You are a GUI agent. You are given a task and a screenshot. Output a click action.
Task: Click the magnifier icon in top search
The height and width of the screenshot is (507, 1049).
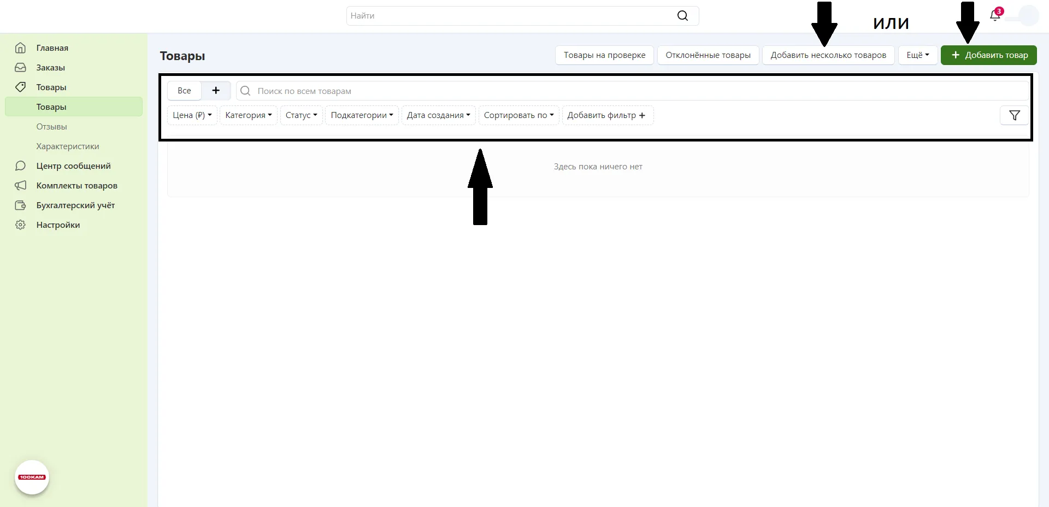click(x=682, y=16)
